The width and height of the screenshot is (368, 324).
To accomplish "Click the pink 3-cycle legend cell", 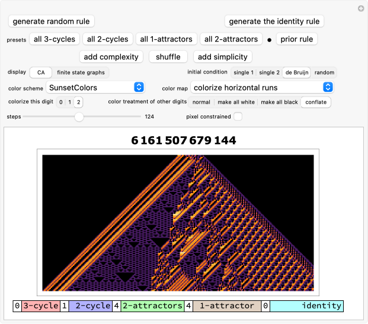I will [41, 306].
